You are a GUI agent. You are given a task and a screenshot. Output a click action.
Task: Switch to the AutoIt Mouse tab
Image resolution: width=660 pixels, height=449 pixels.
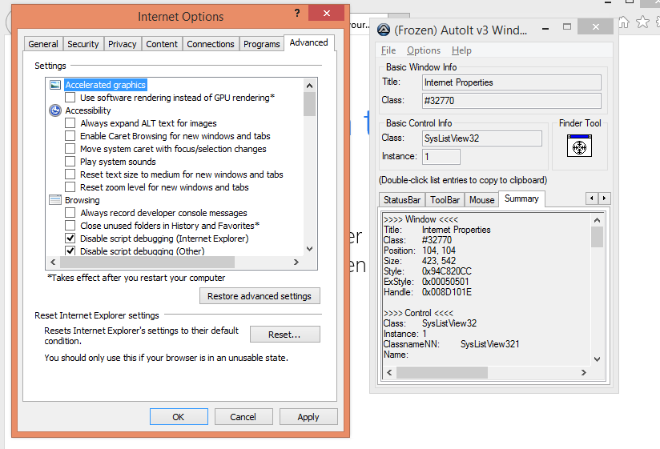coord(481,200)
